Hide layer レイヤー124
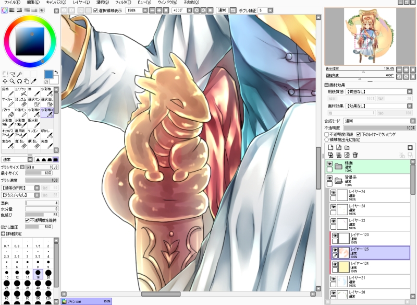 click(x=335, y=264)
